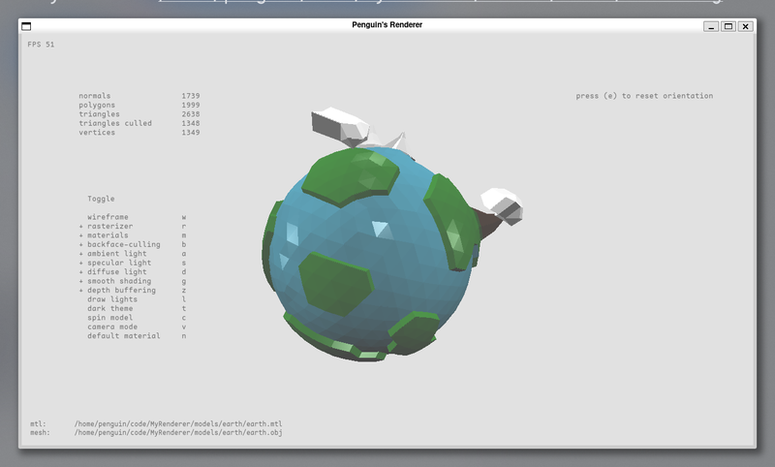Screen dimensions: 775x467
Task: Toggle the smooth shading option
Action: click(119, 281)
